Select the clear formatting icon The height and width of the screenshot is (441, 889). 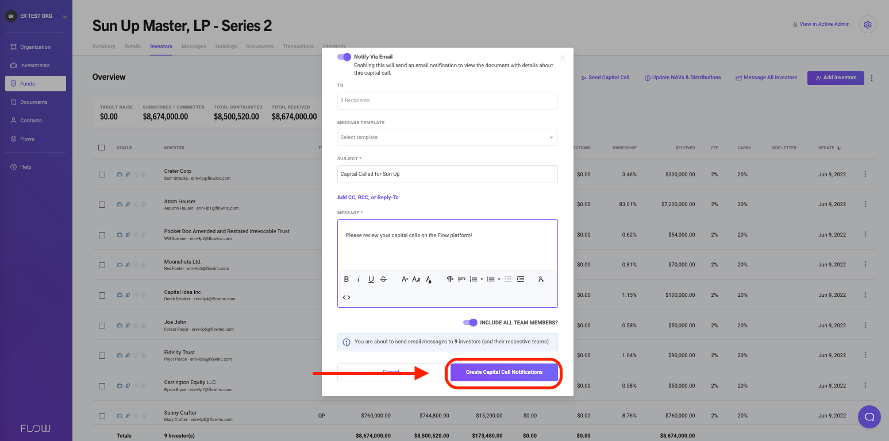pos(541,279)
